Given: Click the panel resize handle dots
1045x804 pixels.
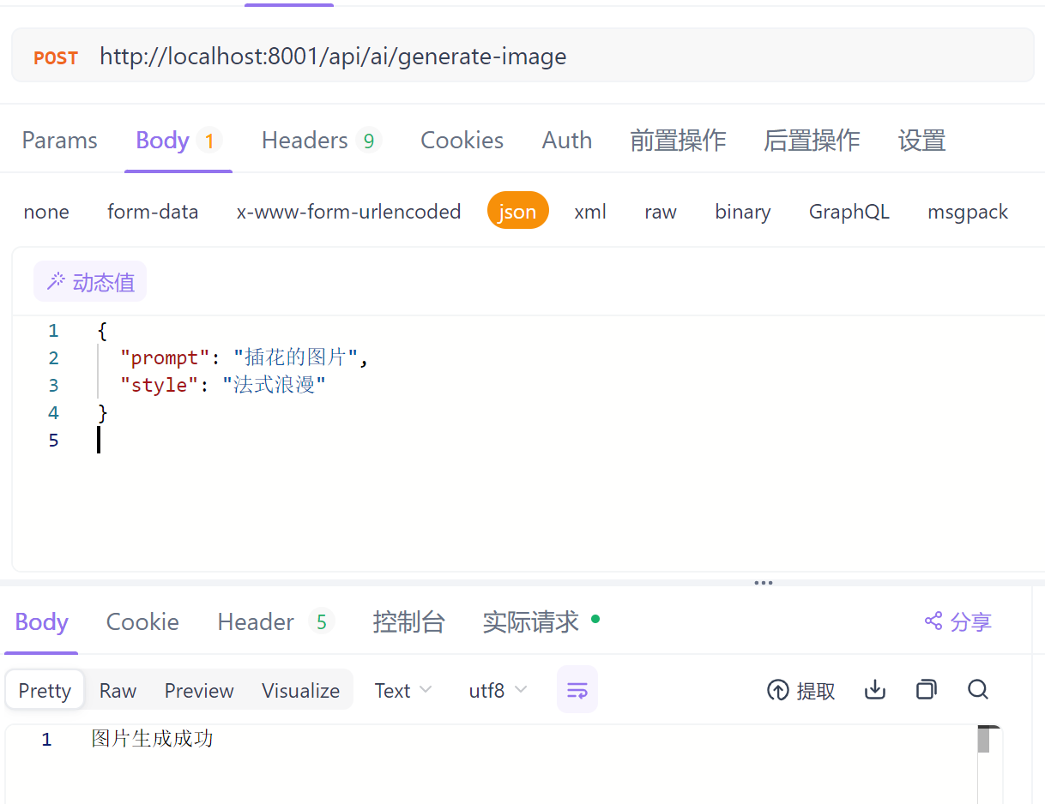Looking at the screenshot, I should (763, 582).
